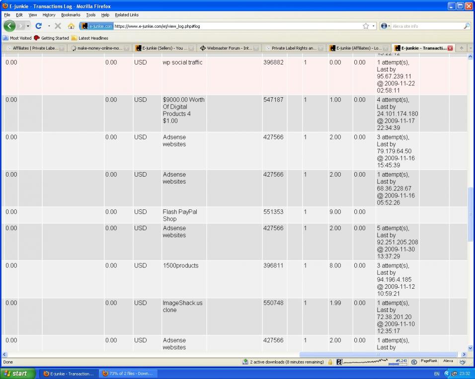Click the browser Back arrow button
Screen dimensions: 475x379
click(x=10, y=26)
